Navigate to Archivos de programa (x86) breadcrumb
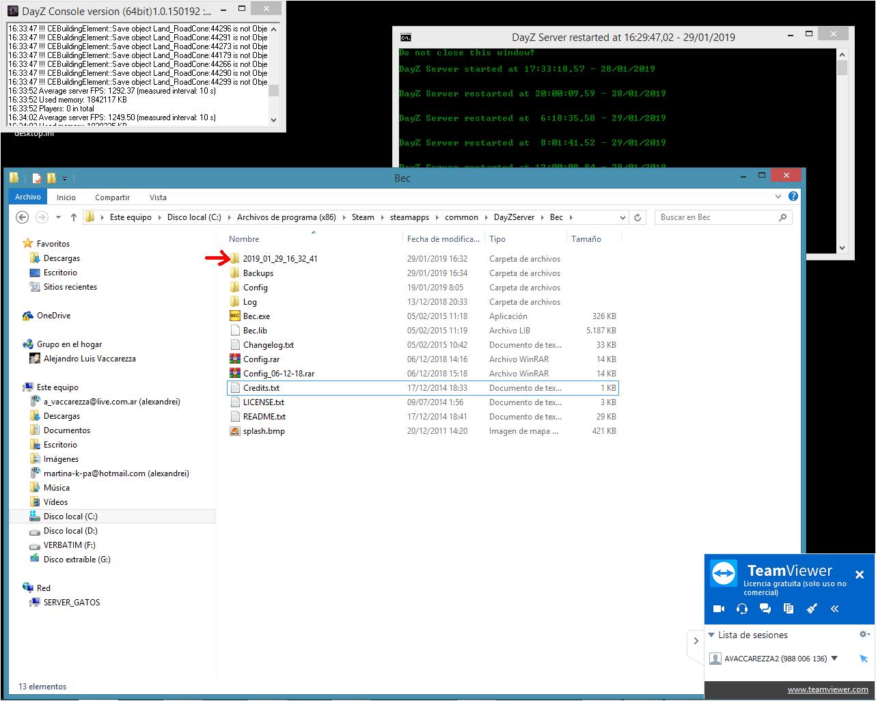This screenshot has width=876, height=701. (286, 217)
